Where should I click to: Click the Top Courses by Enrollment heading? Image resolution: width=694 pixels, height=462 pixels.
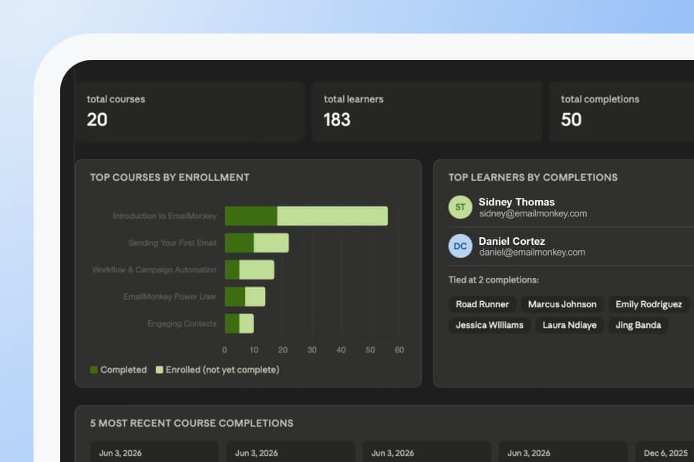pyautogui.click(x=170, y=177)
